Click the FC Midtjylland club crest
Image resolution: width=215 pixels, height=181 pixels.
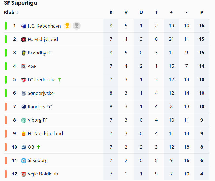click(24, 39)
